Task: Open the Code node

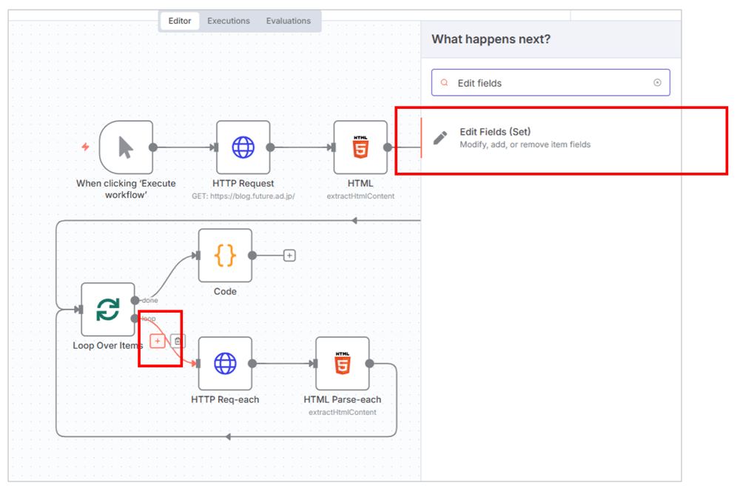Action: 225,256
